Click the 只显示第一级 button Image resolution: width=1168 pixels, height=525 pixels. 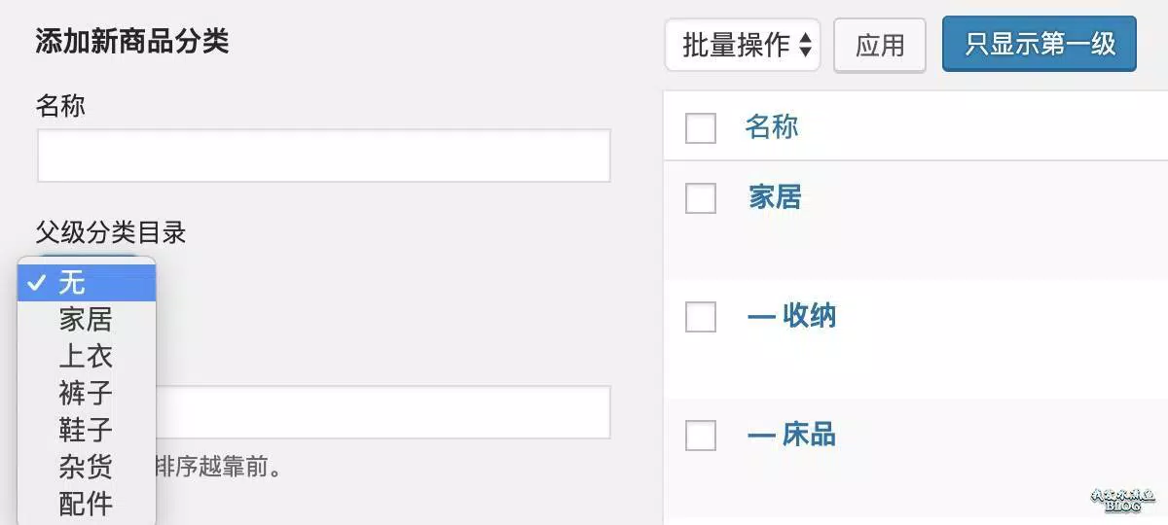tap(1040, 44)
